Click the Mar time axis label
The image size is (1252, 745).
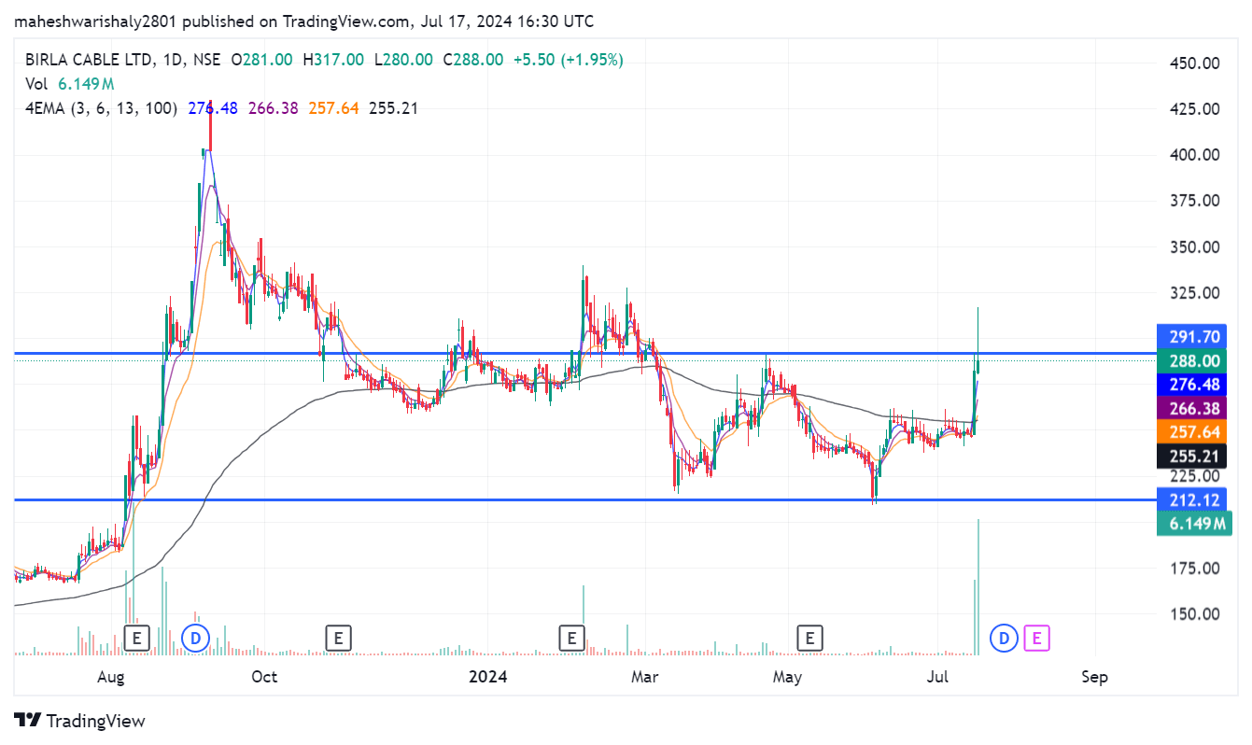644,677
